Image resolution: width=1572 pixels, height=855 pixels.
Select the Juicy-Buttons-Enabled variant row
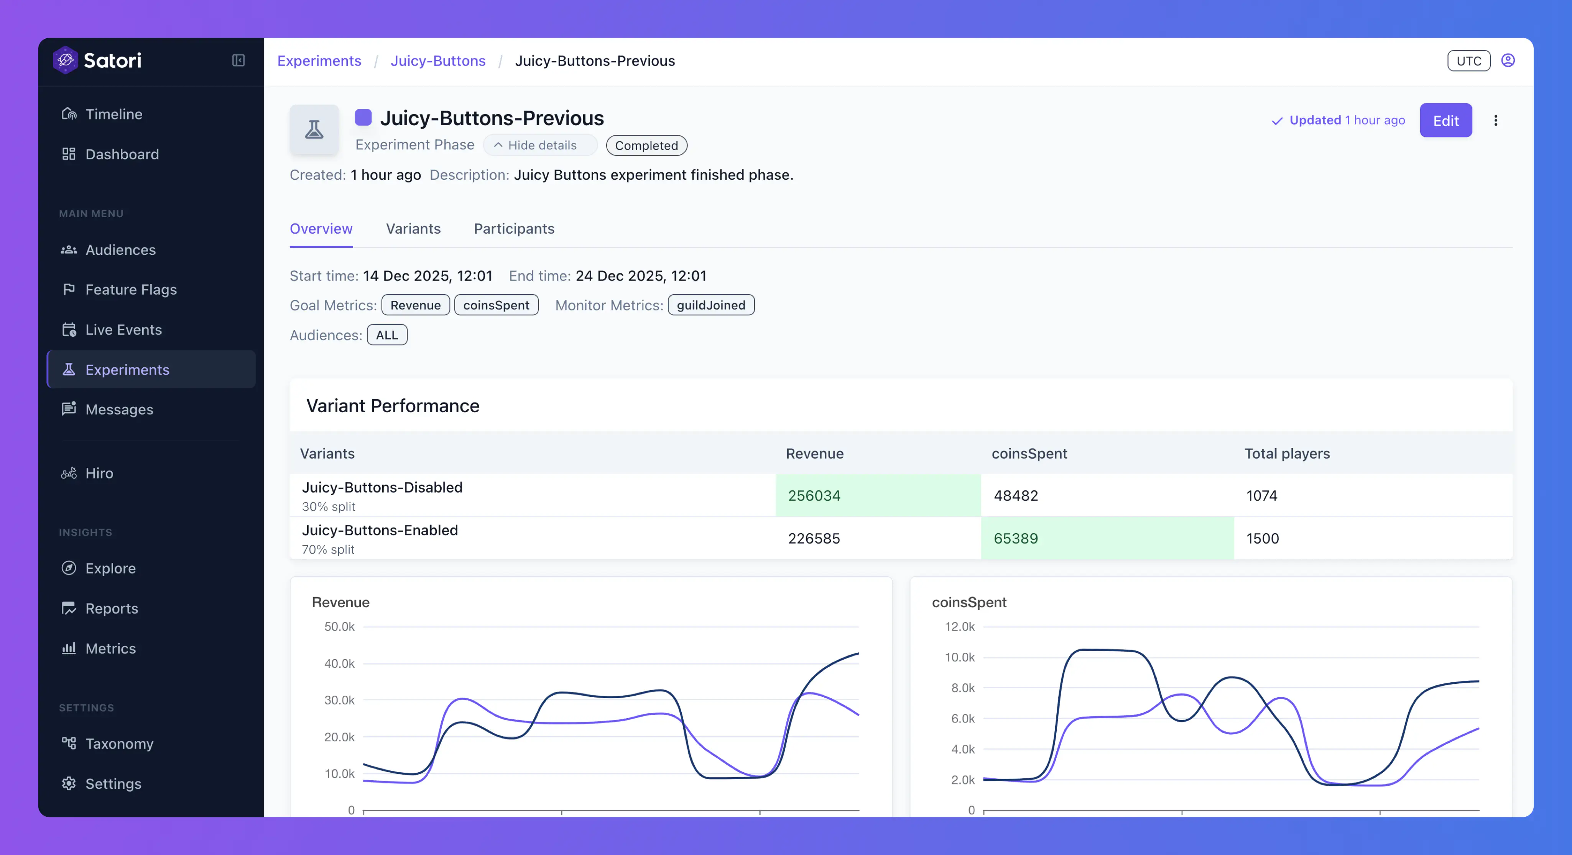380,537
